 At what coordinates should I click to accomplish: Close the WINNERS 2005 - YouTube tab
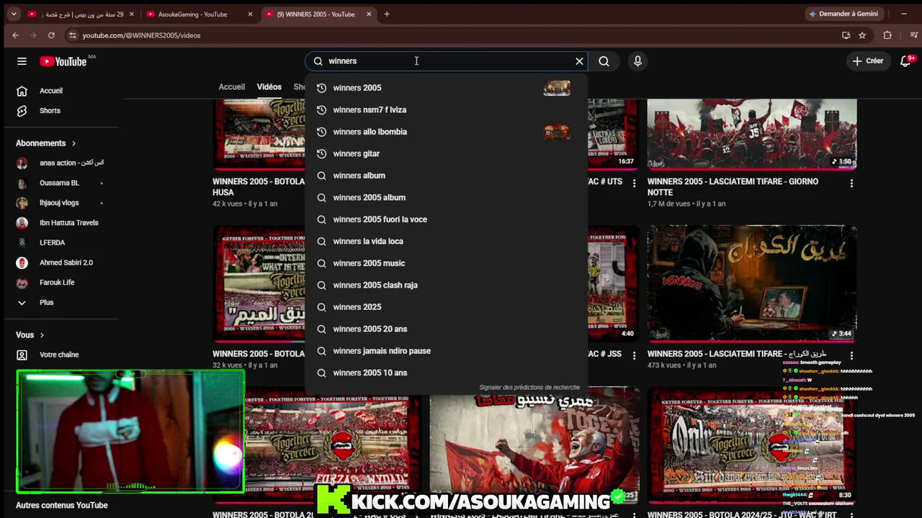[369, 14]
